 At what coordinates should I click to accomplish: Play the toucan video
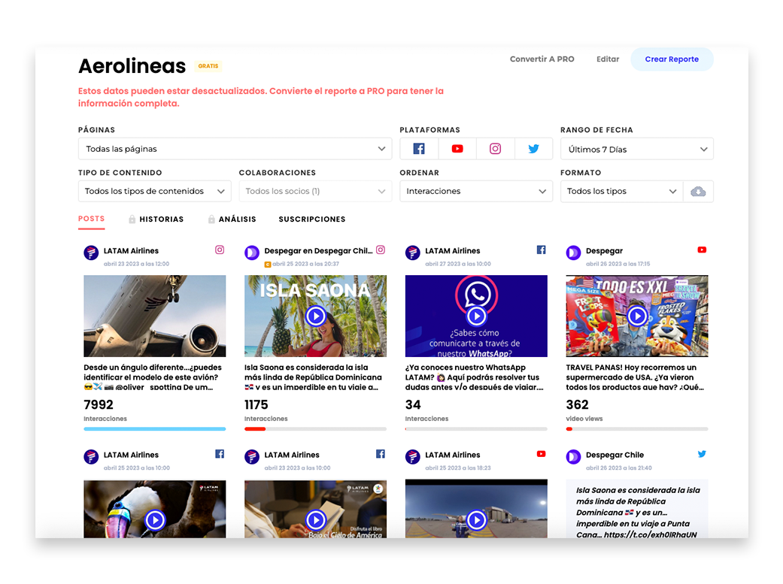pos(155,520)
